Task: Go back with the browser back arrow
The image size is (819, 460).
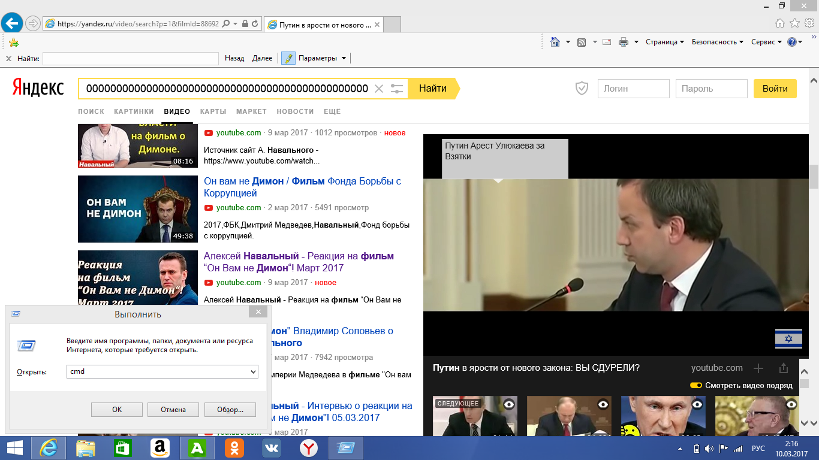Action: coord(12,23)
